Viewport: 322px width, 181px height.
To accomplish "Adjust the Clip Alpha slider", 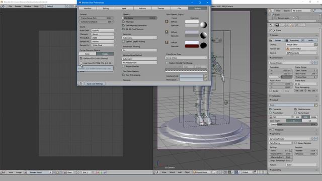I will pyautogui.click(x=139, y=18).
